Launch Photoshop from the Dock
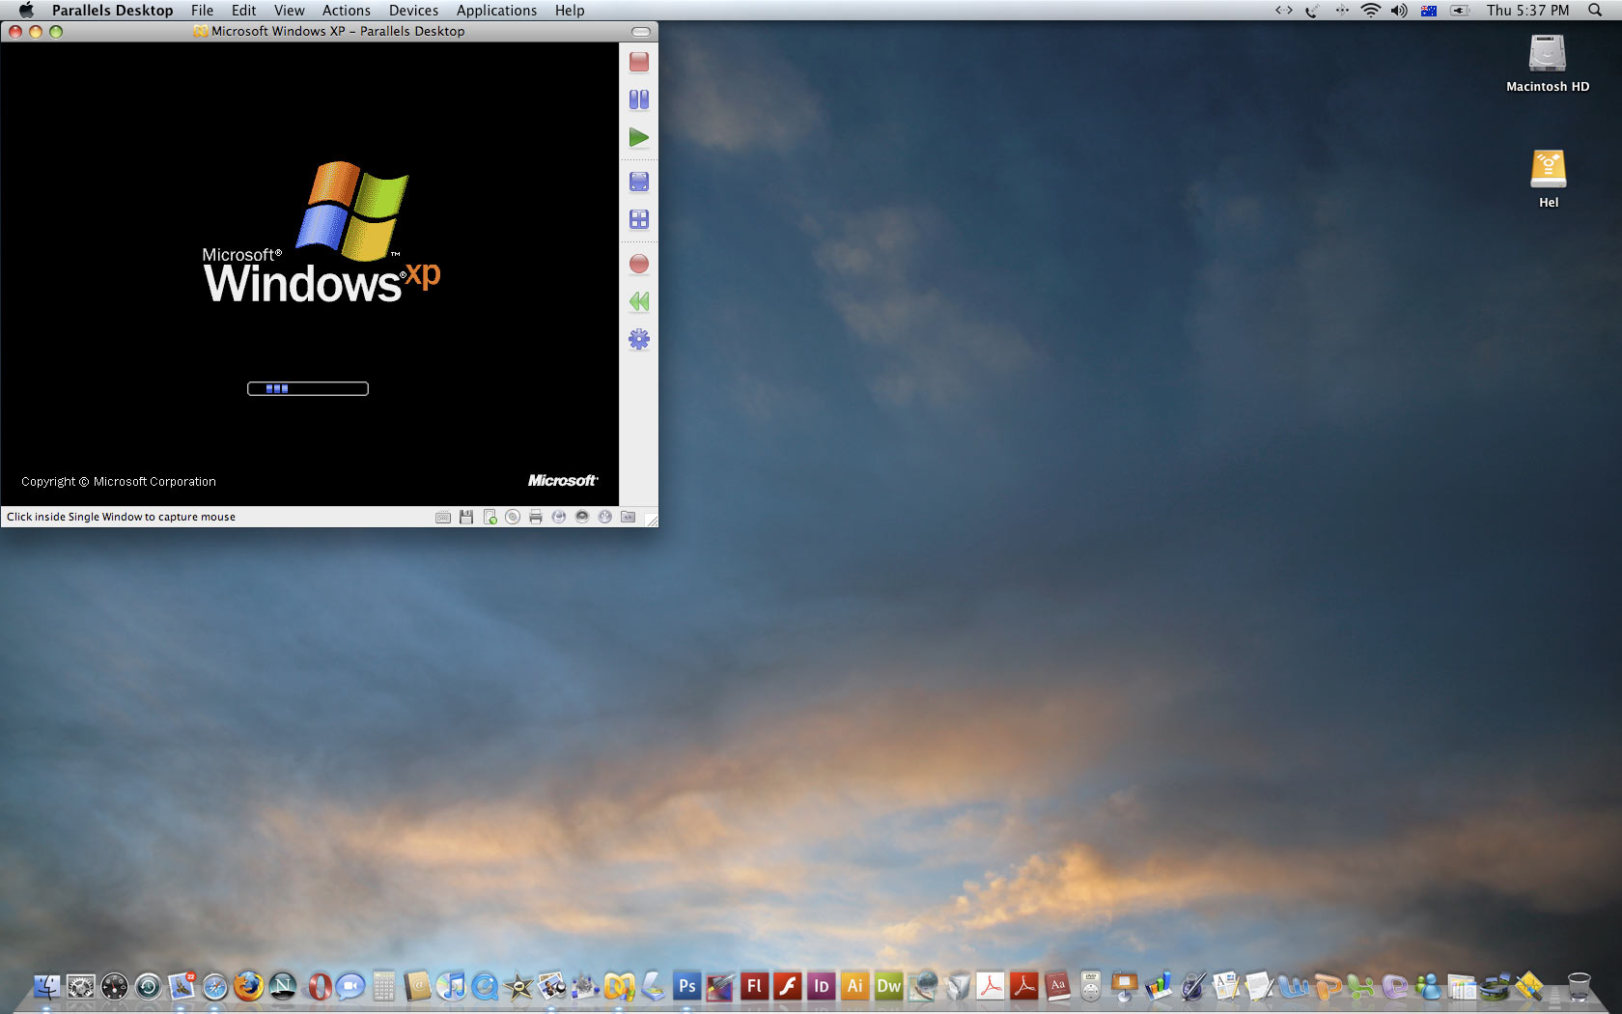This screenshot has height=1014, width=1622. tap(686, 986)
